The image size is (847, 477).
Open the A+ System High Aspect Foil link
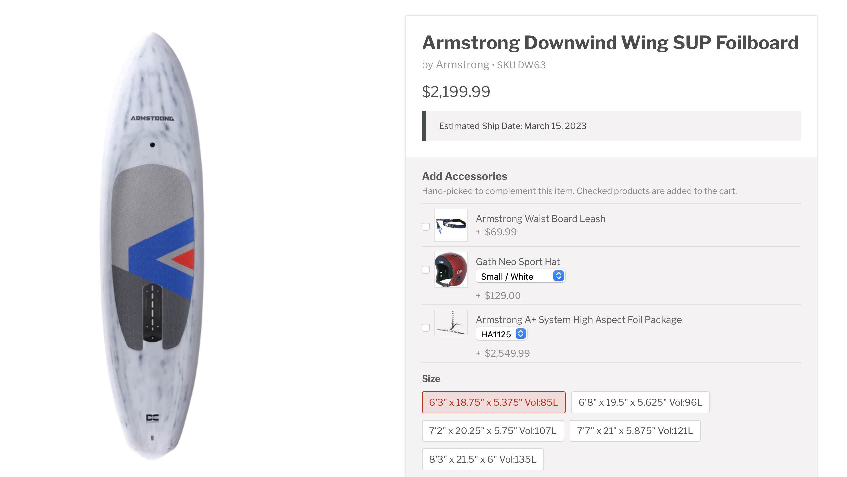[579, 320]
